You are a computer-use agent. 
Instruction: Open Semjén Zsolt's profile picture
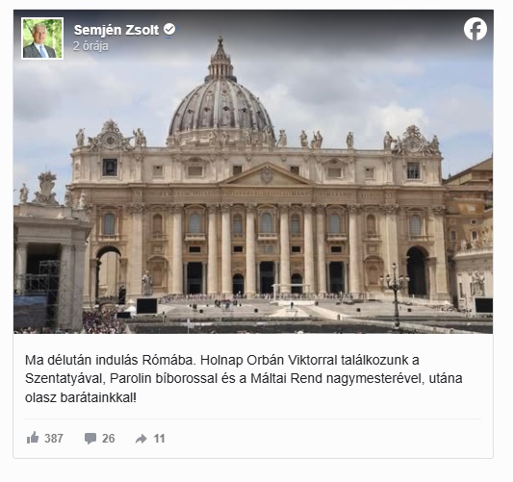[42, 38]
